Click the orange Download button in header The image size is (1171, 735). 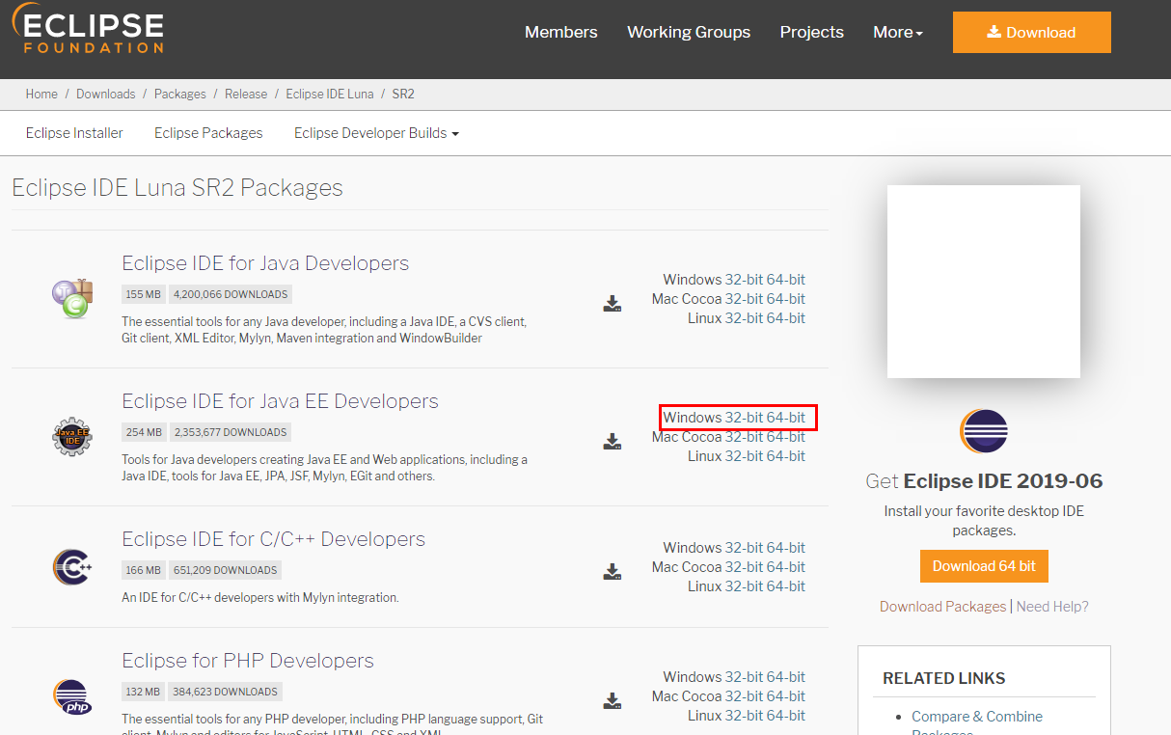point(1032,33)
